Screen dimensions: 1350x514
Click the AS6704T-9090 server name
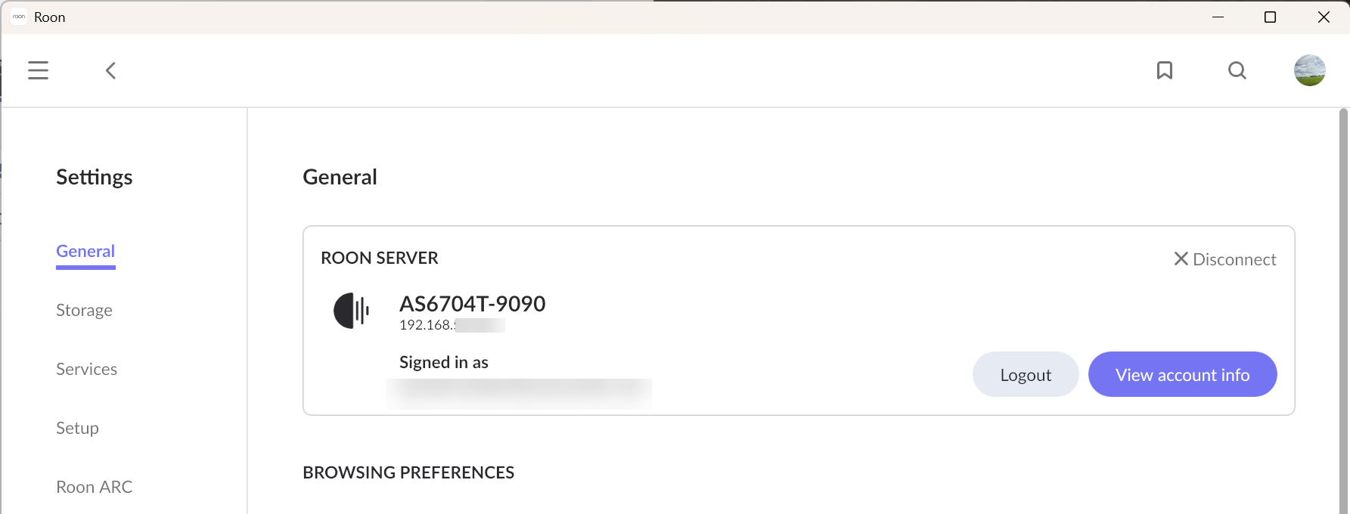[x=472, y=303]
